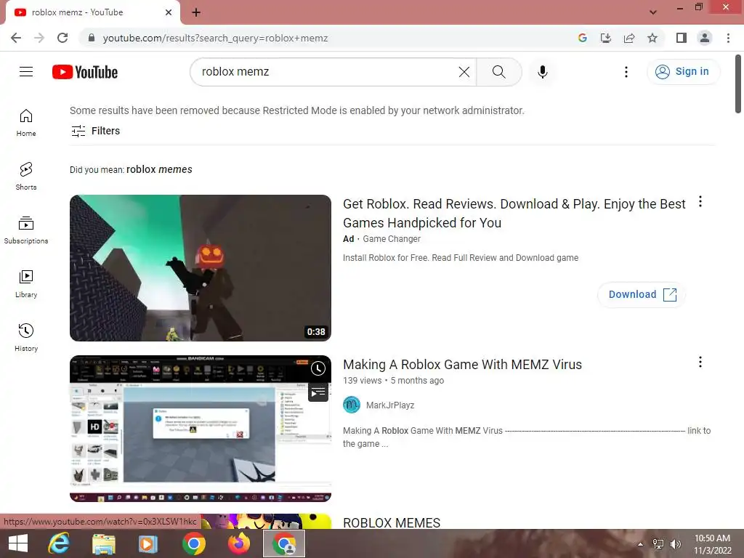This screenshot has width=744, height=558.
Task: Click the Sign in button
Action: (x=683, y=72)
